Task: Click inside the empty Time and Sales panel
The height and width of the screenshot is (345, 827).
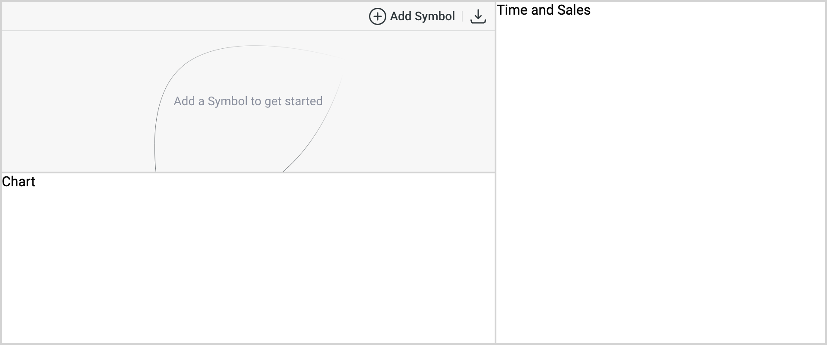Action: [x=660, y=181]
